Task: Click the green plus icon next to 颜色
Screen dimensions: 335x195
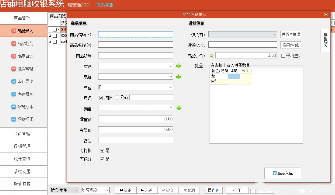Action: pyautogui.click(x=178, y=108)
